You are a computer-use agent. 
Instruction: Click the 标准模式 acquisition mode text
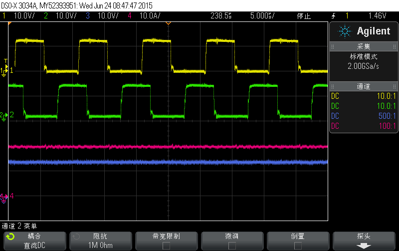click(364, 56)
